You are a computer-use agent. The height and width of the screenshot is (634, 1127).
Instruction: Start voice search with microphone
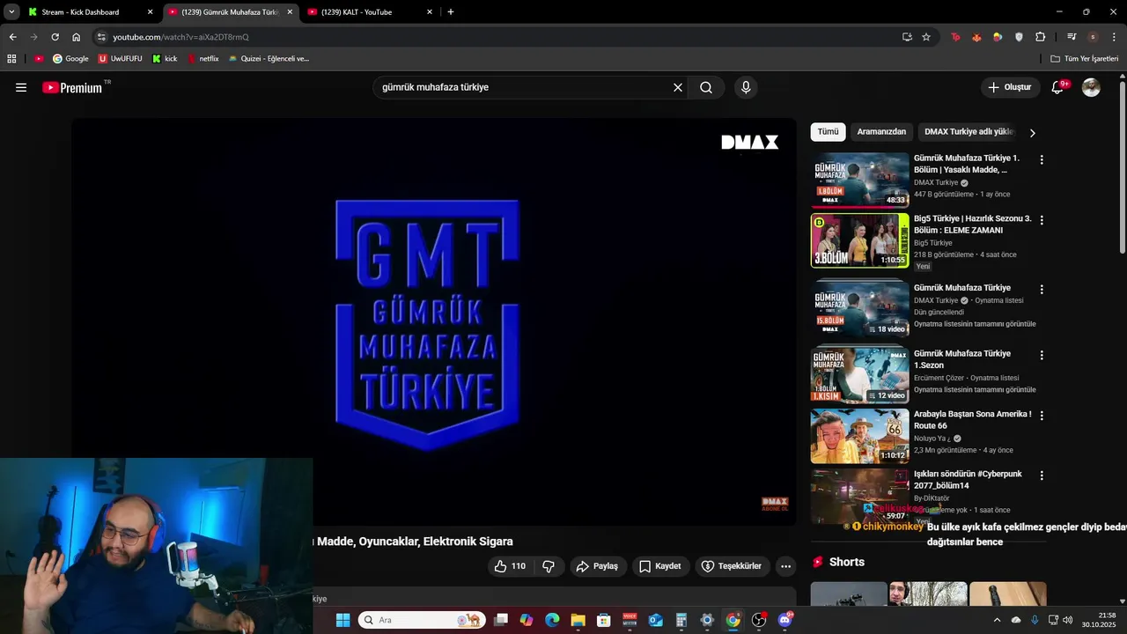point(746,87)
